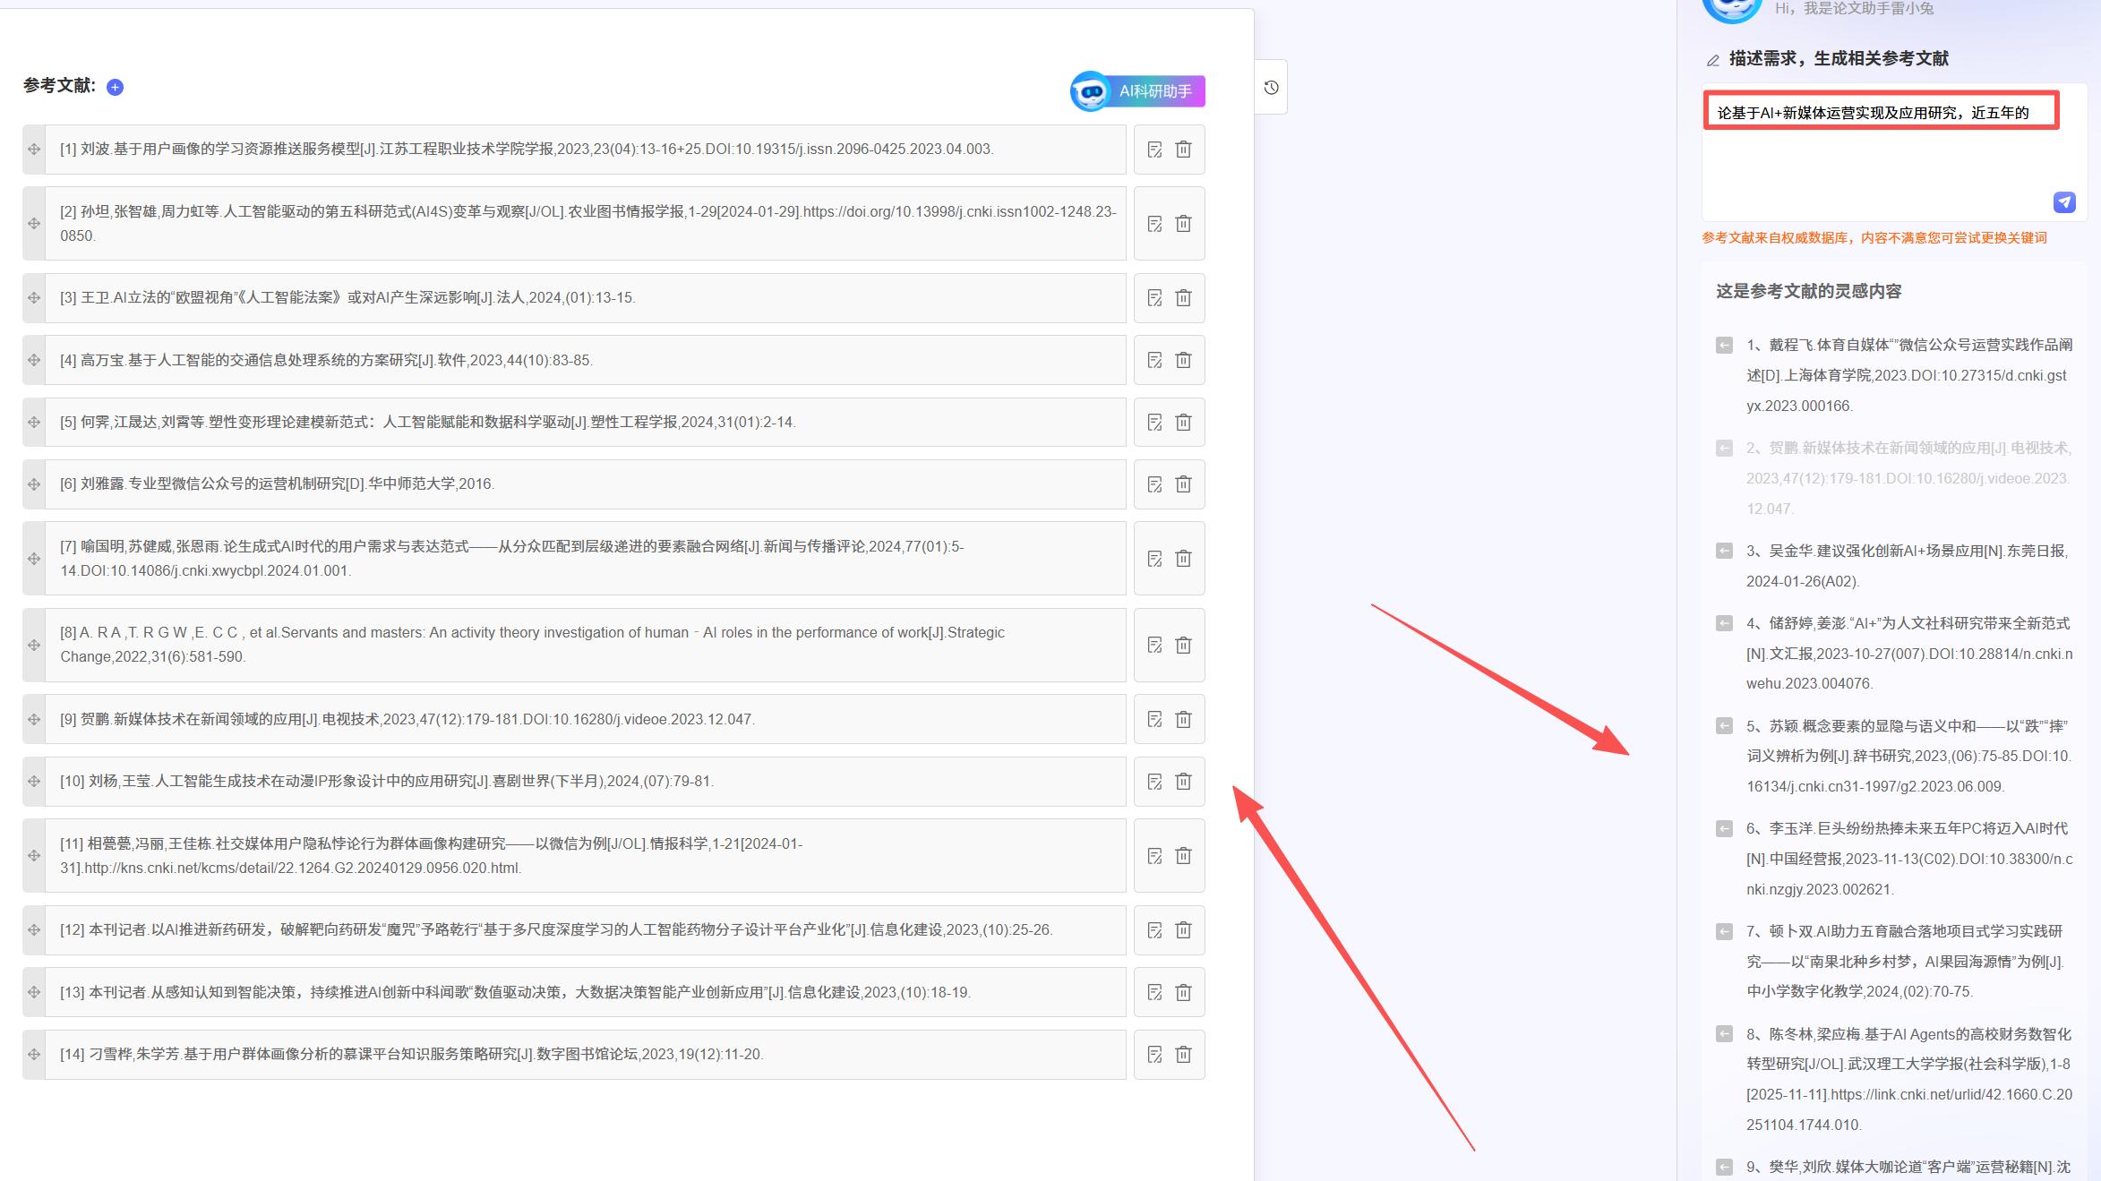Delete reference [6] by 刘雅露
The height and width of the screenshot is (1181, 2101).
pyautogui.click(x=1183, y=484)
